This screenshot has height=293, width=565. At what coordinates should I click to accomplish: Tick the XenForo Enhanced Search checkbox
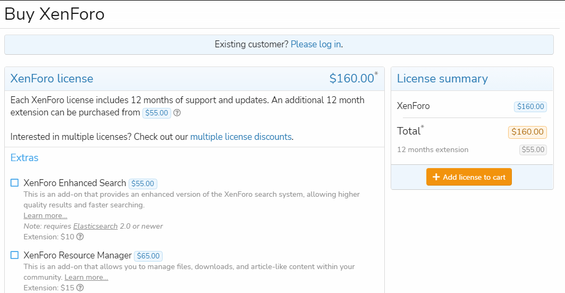15,183
